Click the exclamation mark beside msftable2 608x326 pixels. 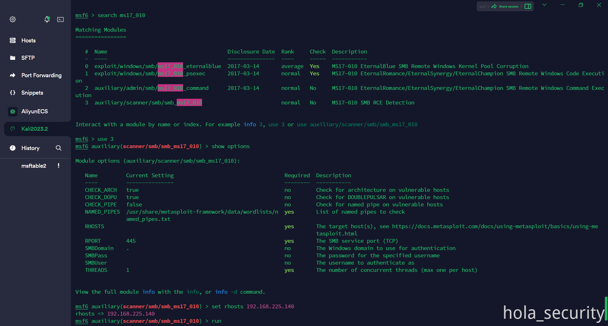pyautogui.click(x=59, y=166)
